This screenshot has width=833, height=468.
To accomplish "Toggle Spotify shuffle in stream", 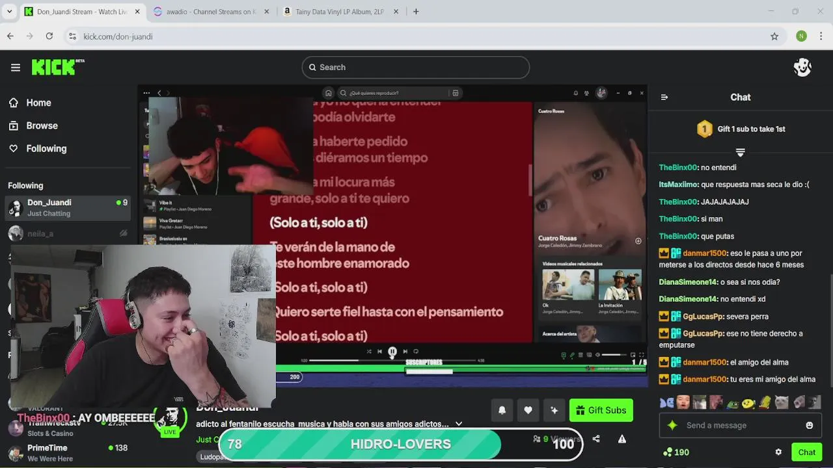I will tap(369, 352).
